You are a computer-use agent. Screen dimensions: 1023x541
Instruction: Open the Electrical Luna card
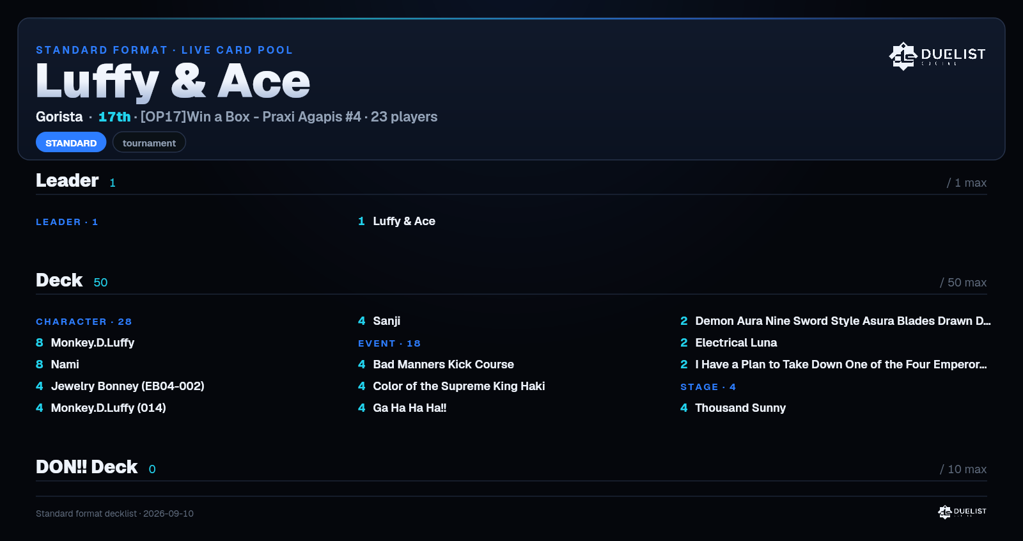pyautogui.click(x=729, y=343)
